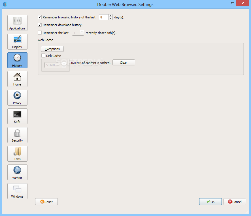
Task: Click the history days value field
Action: (104, 17)
